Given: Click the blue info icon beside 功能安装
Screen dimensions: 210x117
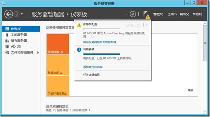Looking at the screenshot, I should tap(79, 50).
